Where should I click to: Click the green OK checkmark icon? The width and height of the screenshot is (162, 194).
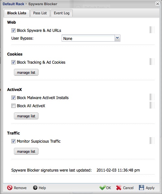coord(103,188)
